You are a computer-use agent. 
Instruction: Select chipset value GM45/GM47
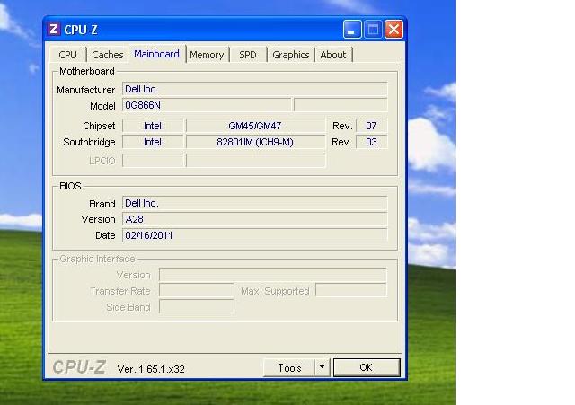tap(255, 126)
